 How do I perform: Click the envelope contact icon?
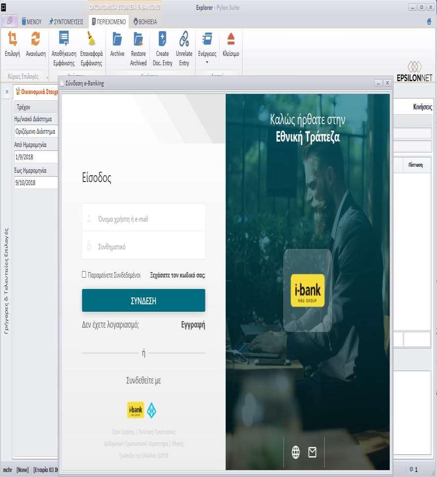tap(313, 452)
